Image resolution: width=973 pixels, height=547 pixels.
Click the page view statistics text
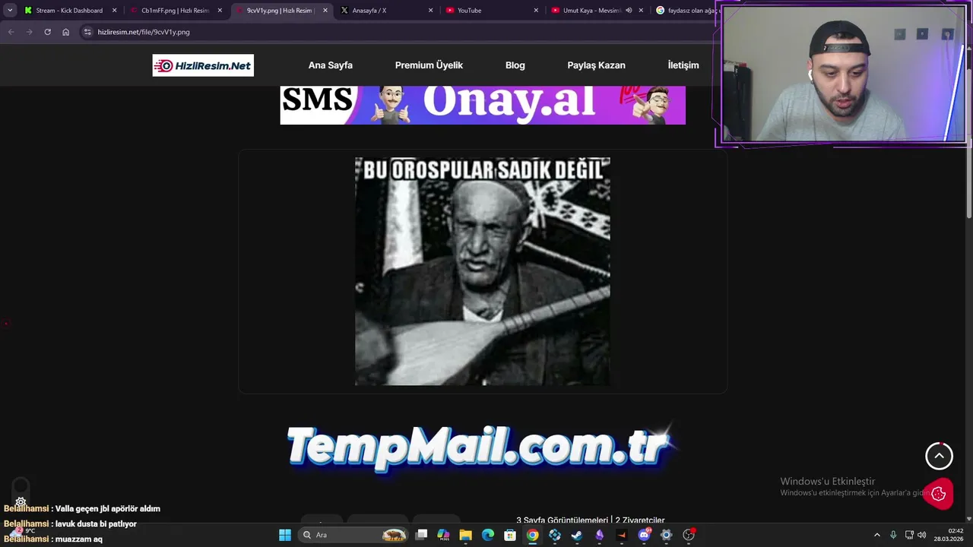(x=591, y=520)
